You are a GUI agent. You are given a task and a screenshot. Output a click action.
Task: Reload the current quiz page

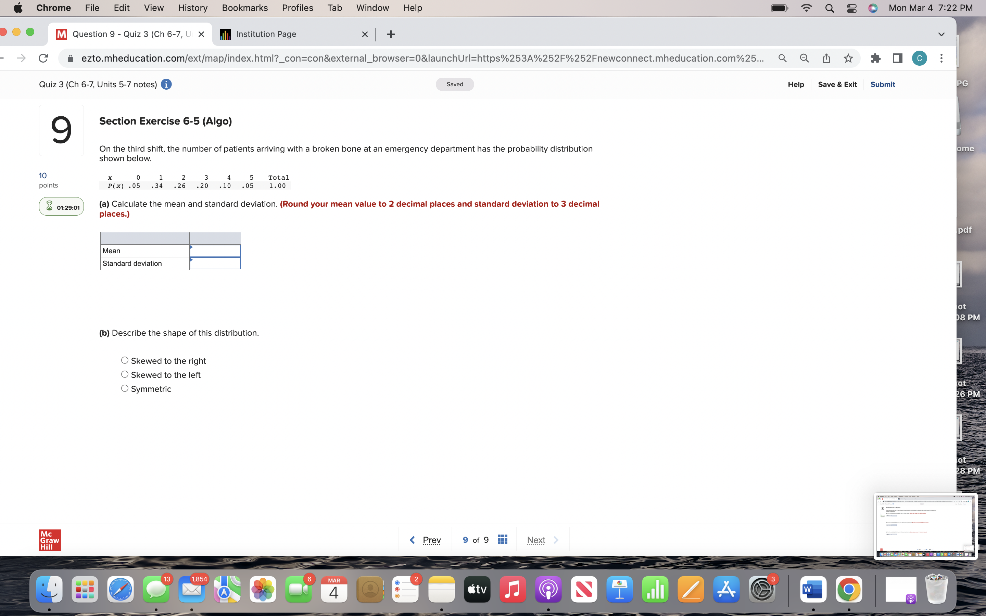coord(43,58)
